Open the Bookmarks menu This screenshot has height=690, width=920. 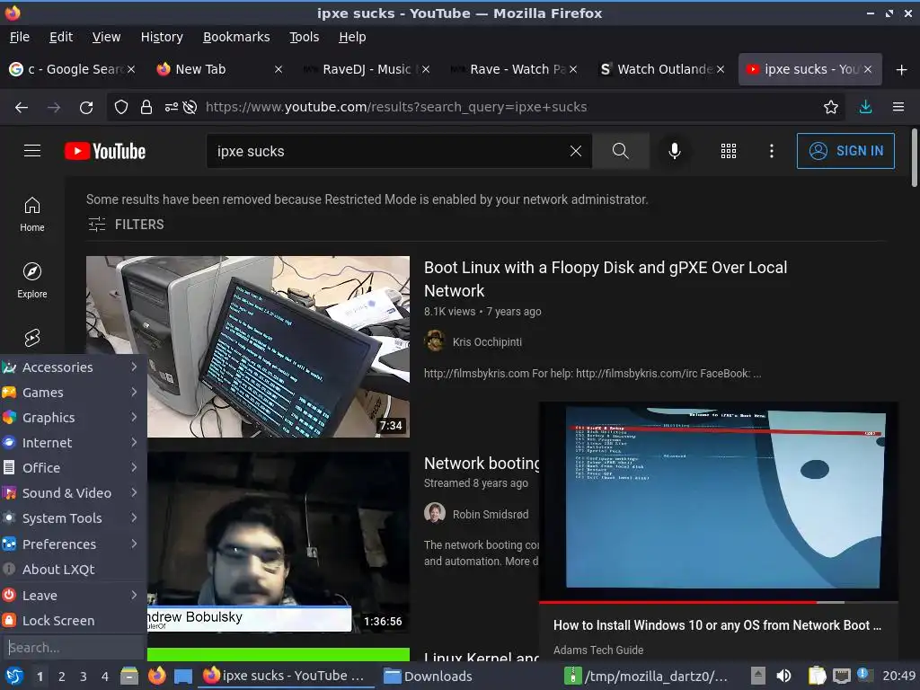pos(236,37)
